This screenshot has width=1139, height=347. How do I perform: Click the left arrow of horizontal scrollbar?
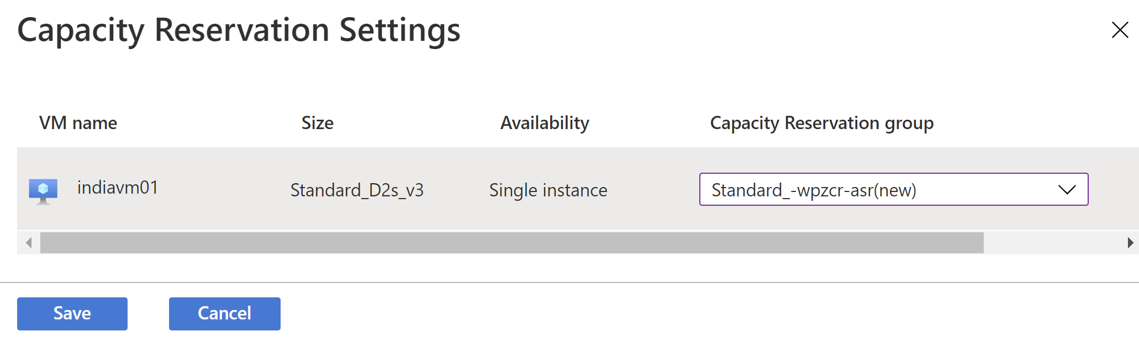29,243
